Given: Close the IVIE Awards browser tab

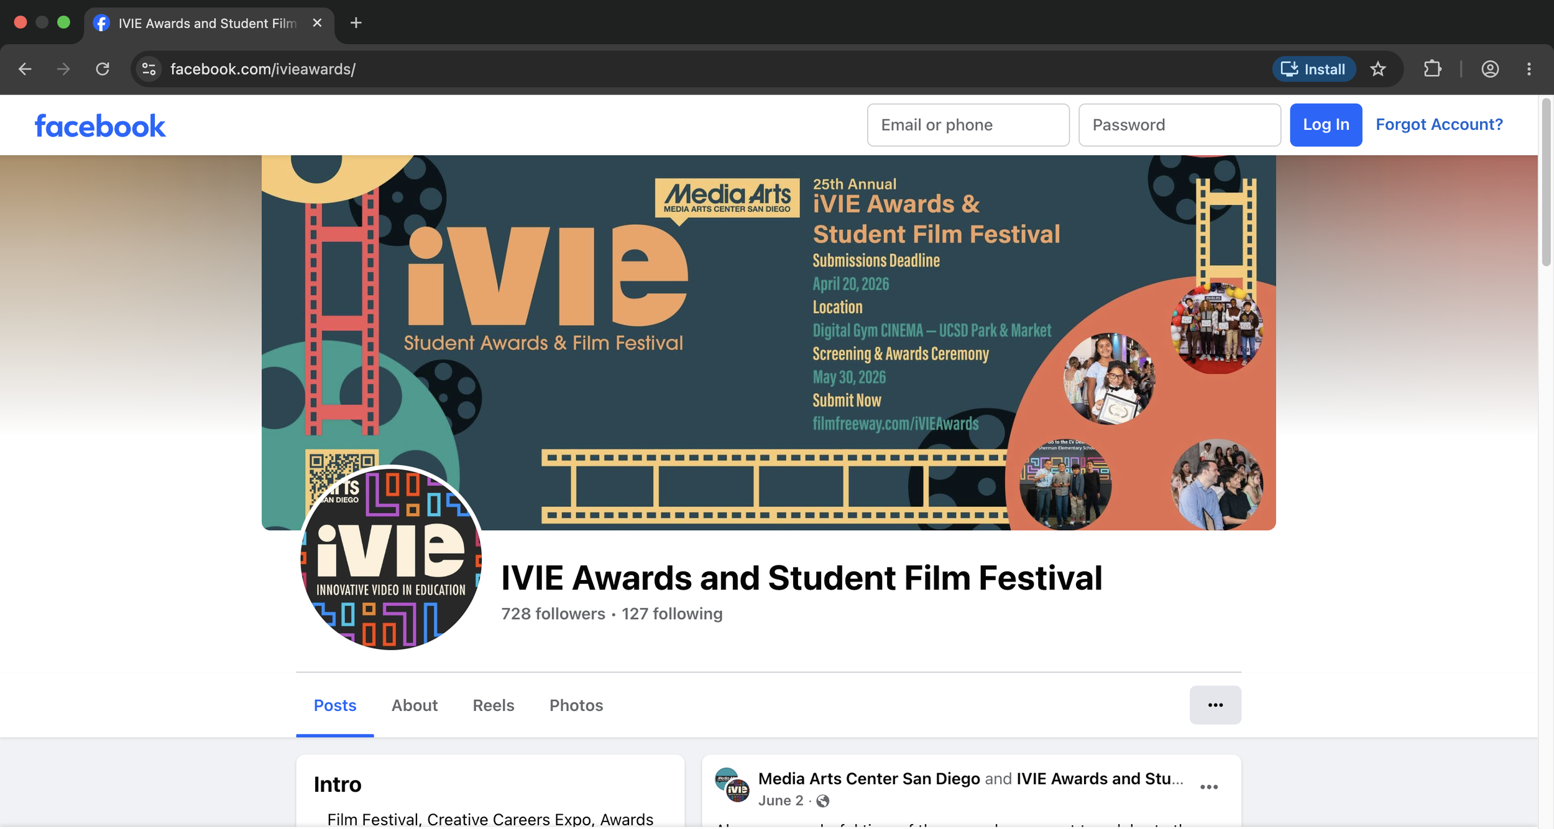Looking at the screenshot, I should (317, 23).
